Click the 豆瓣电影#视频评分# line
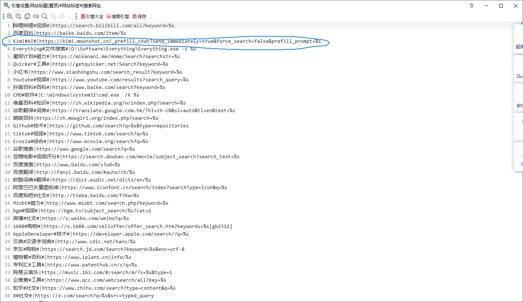This screenshot has width=523, height=302. coord(126,157)
